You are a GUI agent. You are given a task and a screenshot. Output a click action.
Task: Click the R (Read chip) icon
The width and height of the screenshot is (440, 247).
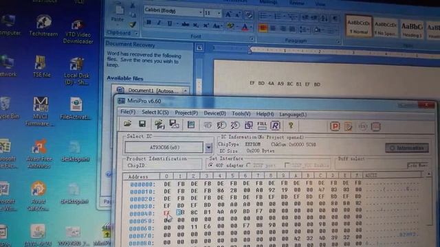pos(275,126)
